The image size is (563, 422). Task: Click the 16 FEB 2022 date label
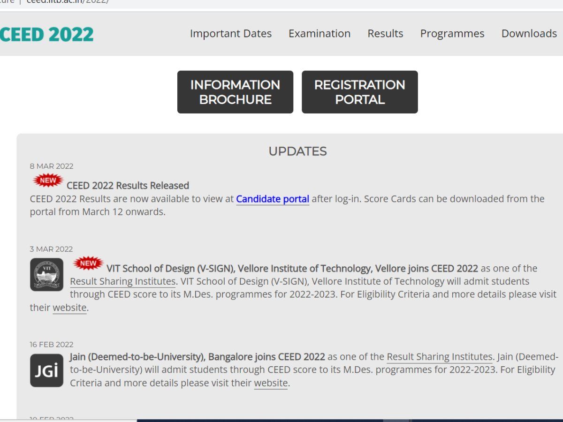pos(52,344)
